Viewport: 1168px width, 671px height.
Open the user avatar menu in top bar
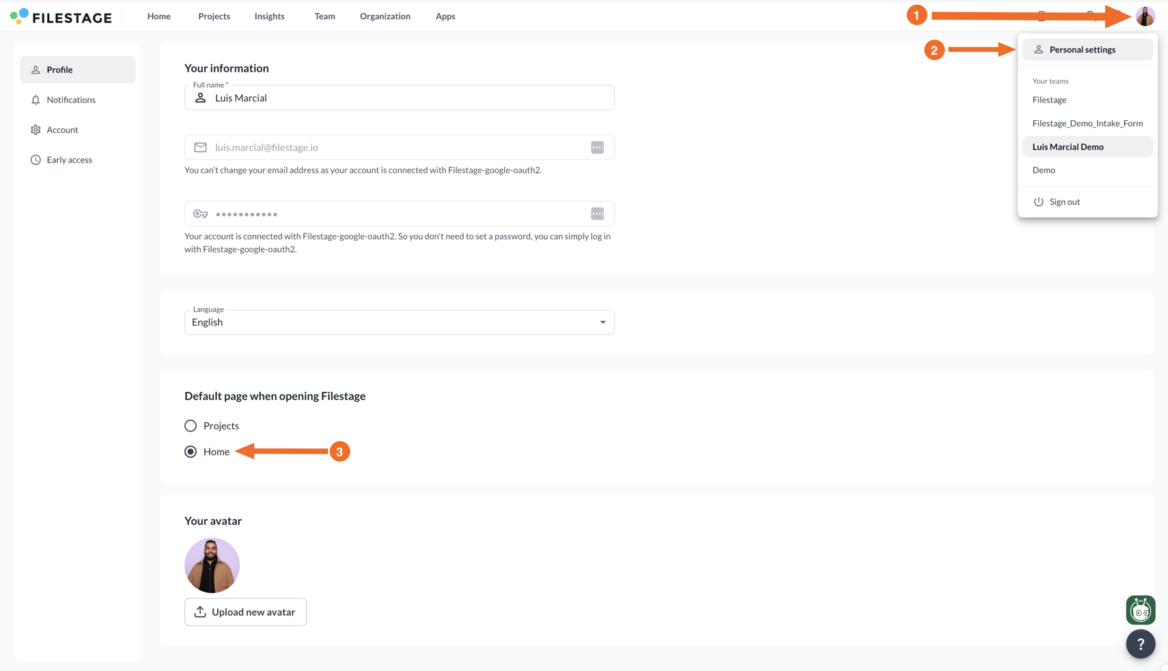(x=1145, y=16)
